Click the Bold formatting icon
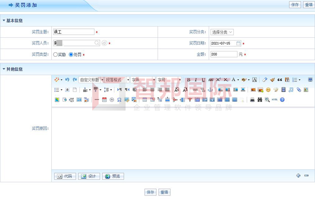Image resolution: width=315 pixels, height=199 pixels. (189, 80)
